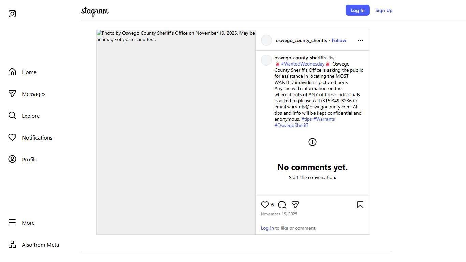Click the #OswegoSheriff hashtag link
The height and width of the screenshot is (262, 466).
[291, 125]
